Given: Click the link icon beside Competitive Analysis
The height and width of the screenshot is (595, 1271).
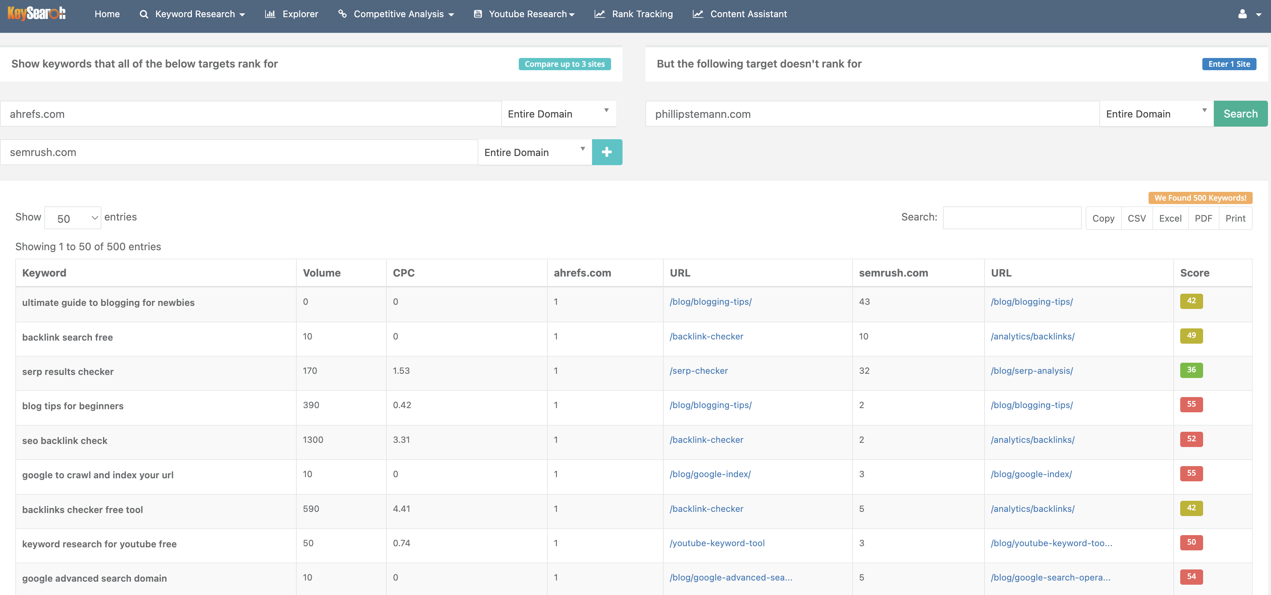Looking at the screenshot, I should click(343, 14).
